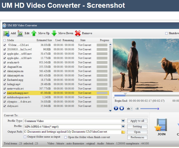Click the green Move Down arrow
179x148 pixels.
[54, 33]
